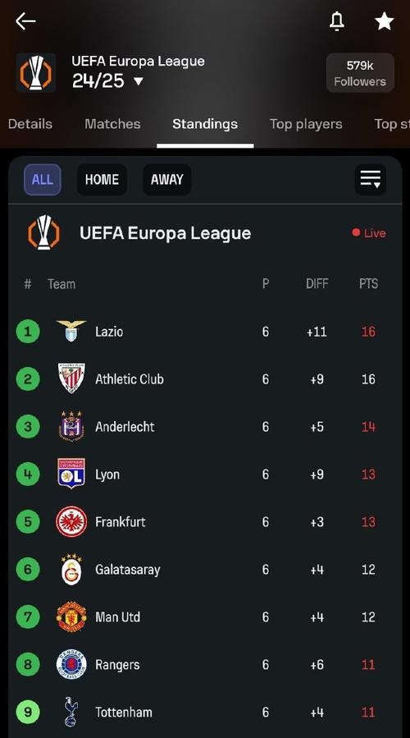Tap the Lazio club crest
The height and width of the screenshot is (738, 410).
pos(71,331)
